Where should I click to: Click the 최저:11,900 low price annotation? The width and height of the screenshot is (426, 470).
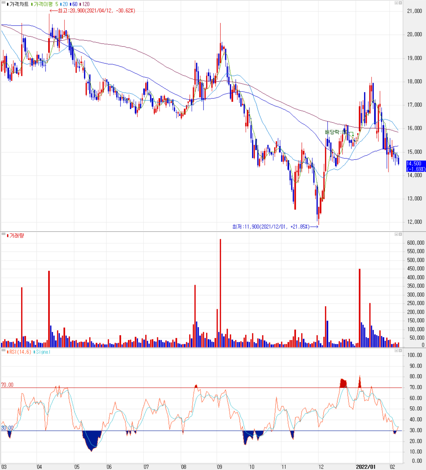coord(275,227)
